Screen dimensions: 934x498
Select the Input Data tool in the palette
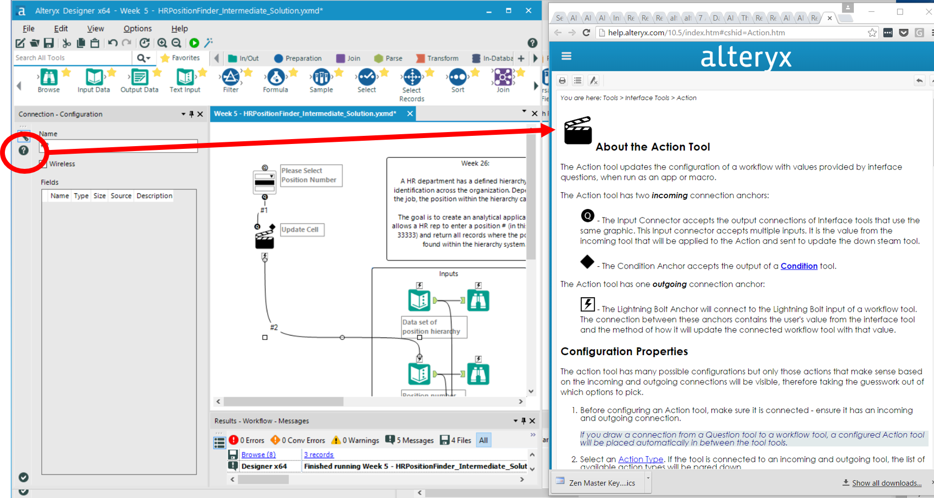(x=94, y=81)
